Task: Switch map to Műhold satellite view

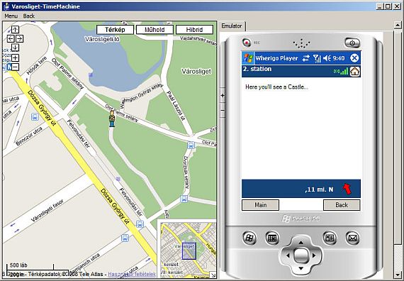Action: (155, 30)
